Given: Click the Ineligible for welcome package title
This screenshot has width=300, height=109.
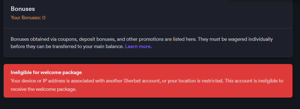Looking at the screenshot, I should (46, 72).
